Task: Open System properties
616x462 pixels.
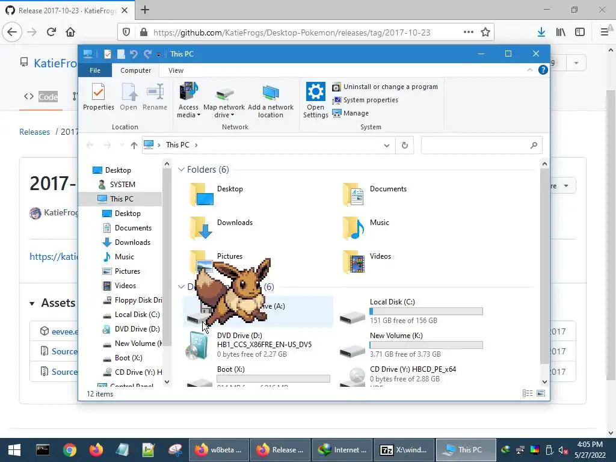Action: pyautogui.click(x=365, y=100)
